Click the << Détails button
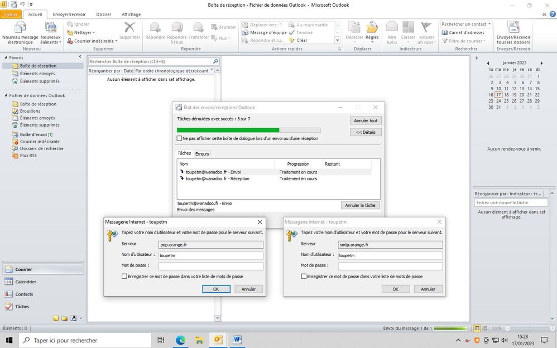 coord(366,132)
